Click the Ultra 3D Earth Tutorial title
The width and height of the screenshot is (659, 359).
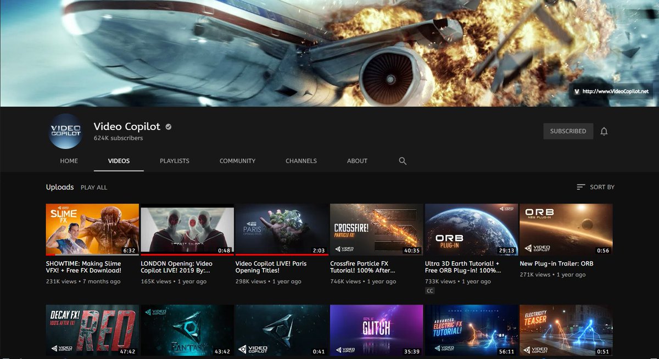[463, 267]
